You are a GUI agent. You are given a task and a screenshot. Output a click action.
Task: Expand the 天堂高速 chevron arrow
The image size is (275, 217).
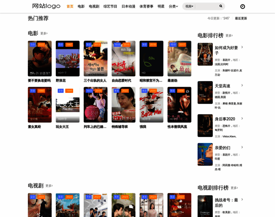pyautogui.click(x=242, y=85)
